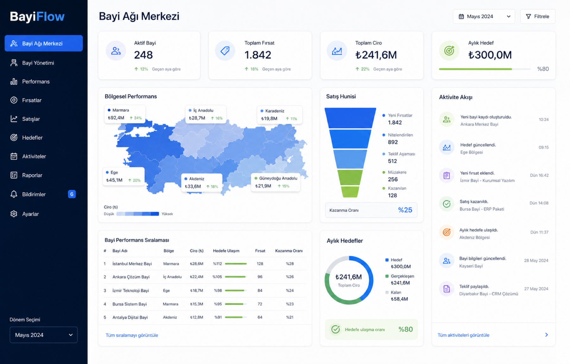Click icon beside 'Yeni fırsat eklendi'
Viewport: 570px width, 364px height.
coord(447,176)
